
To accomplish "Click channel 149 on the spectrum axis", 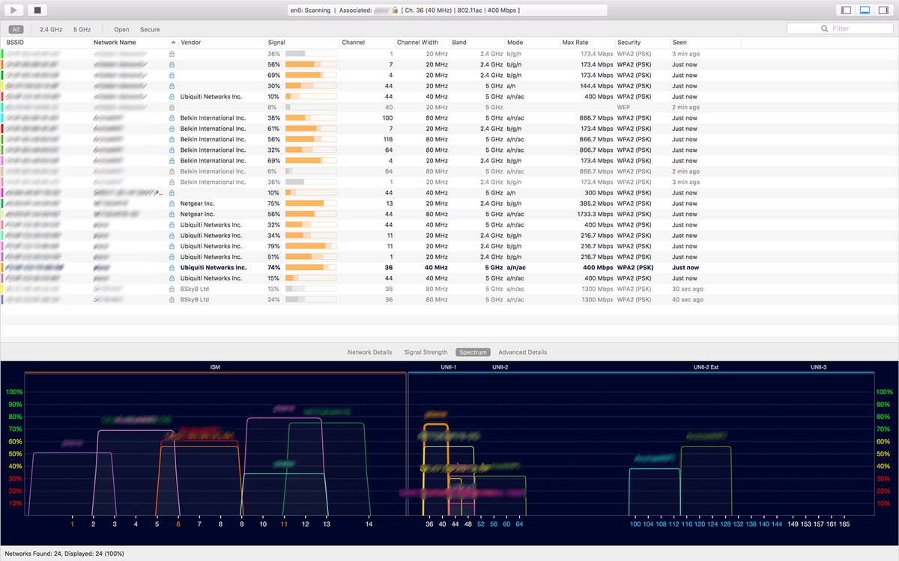I will (x=793, y=524).
